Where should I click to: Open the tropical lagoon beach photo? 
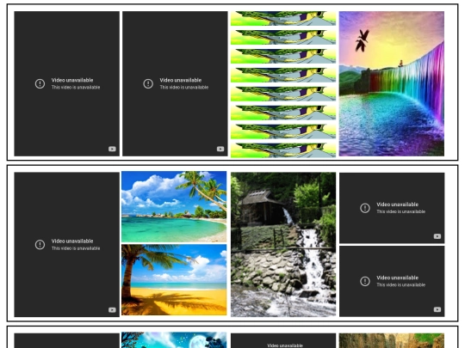pos(174,207)
